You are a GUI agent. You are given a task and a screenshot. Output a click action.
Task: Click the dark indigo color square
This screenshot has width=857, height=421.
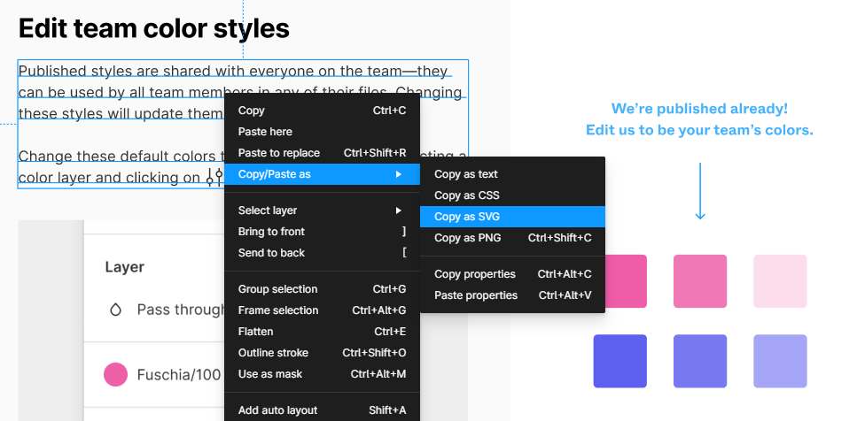click(x=619, y=361)
